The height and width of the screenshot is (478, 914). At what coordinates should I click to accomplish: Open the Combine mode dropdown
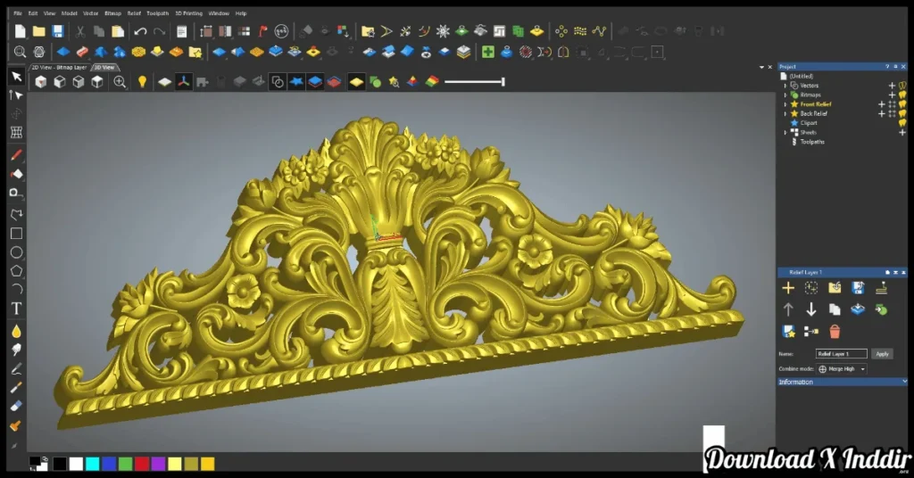point(843,369)
